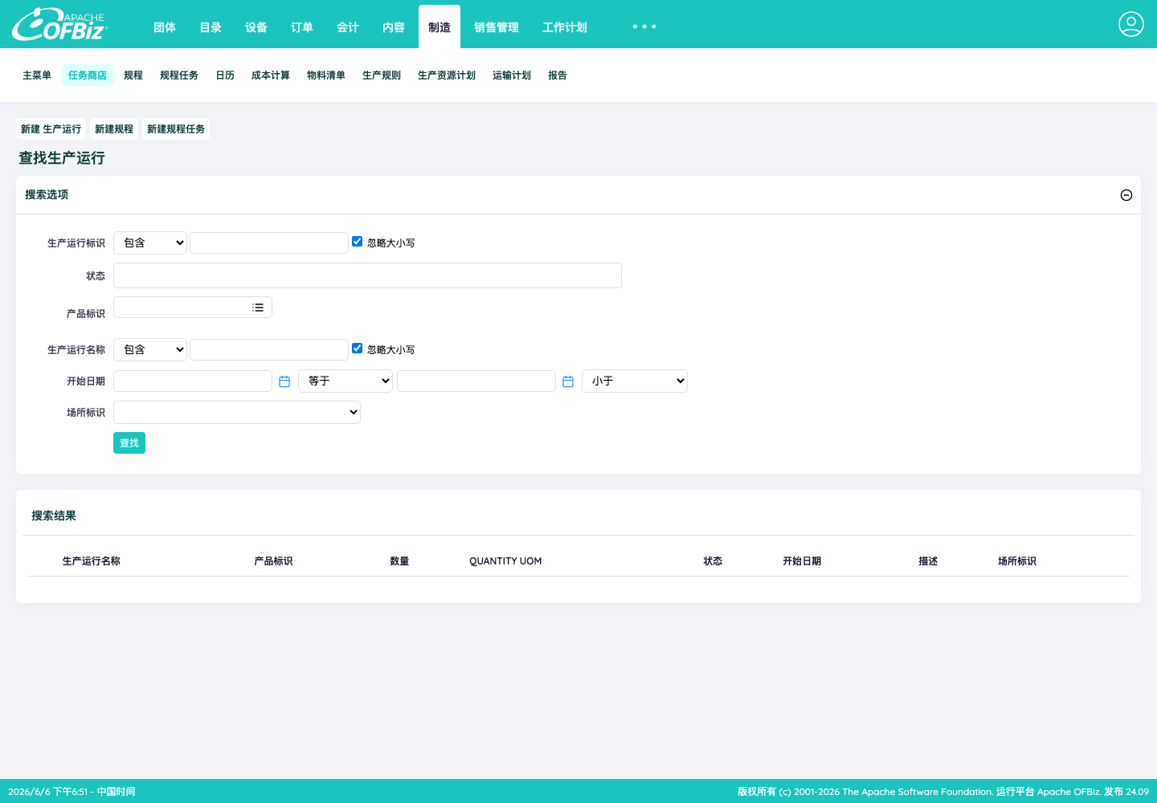Select the 任务商店 submenu item

click(88, 75)
